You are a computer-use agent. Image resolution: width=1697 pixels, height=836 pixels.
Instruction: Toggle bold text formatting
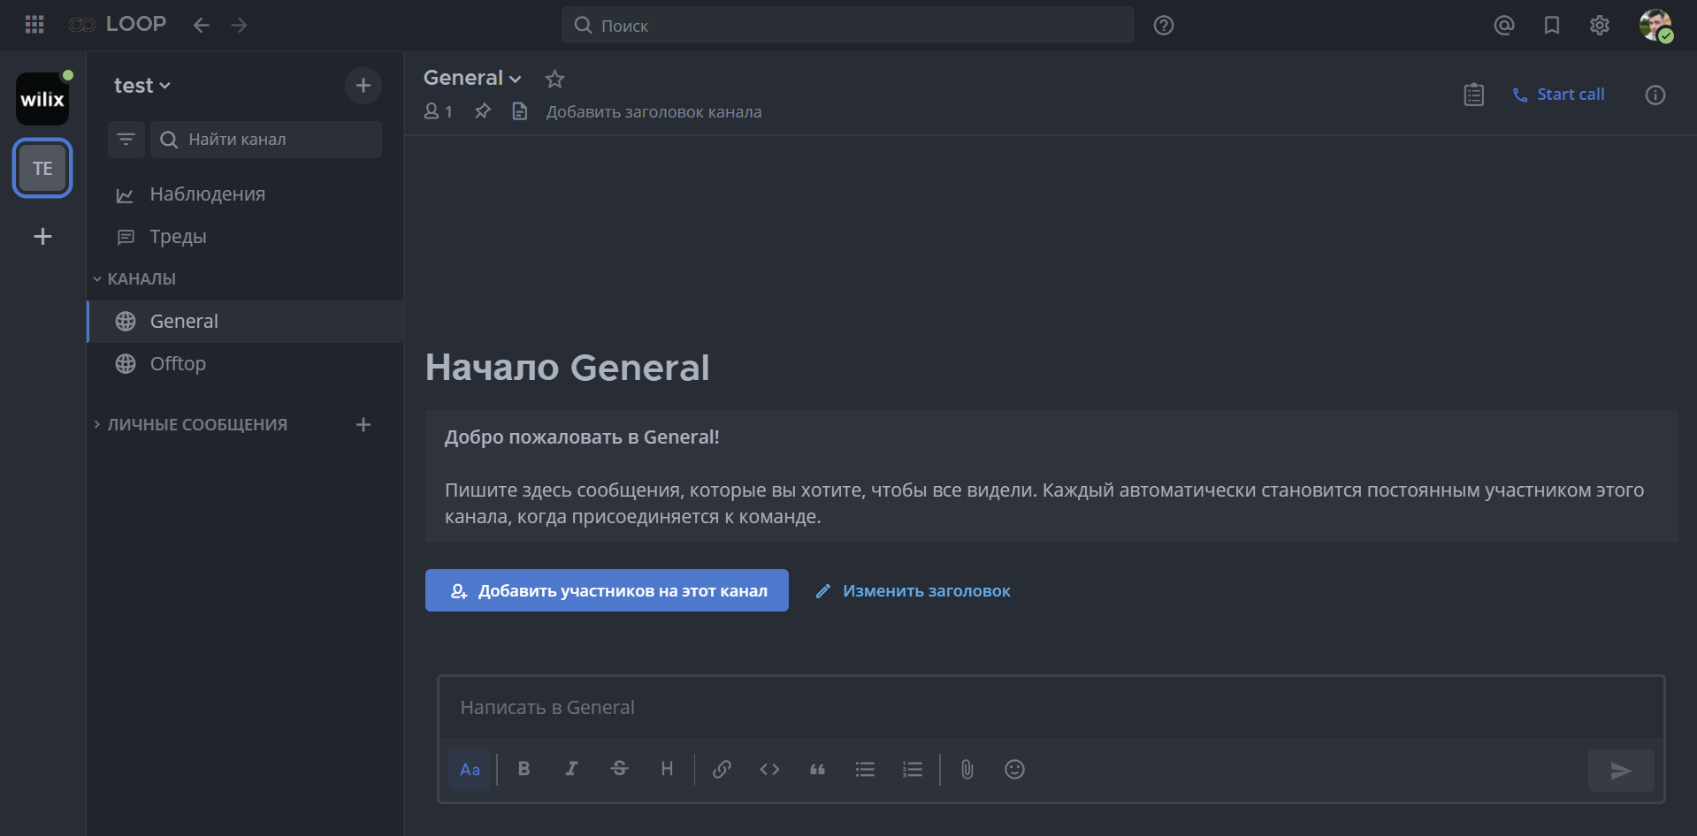[x=524, y=769]
